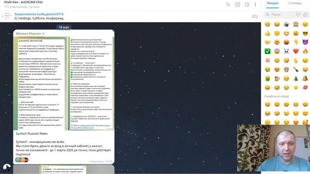Insert the shrugging person emoji
The width and height of the screenshot is (310, 174).
click(x=286, y=24)
